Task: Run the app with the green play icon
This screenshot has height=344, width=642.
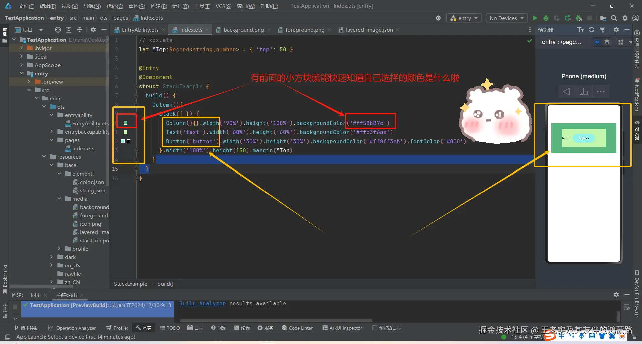Action: [535, 18]
